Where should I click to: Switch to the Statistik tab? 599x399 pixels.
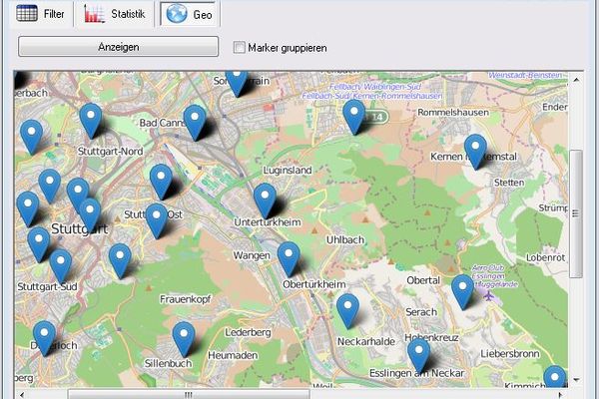coord(114,14)
